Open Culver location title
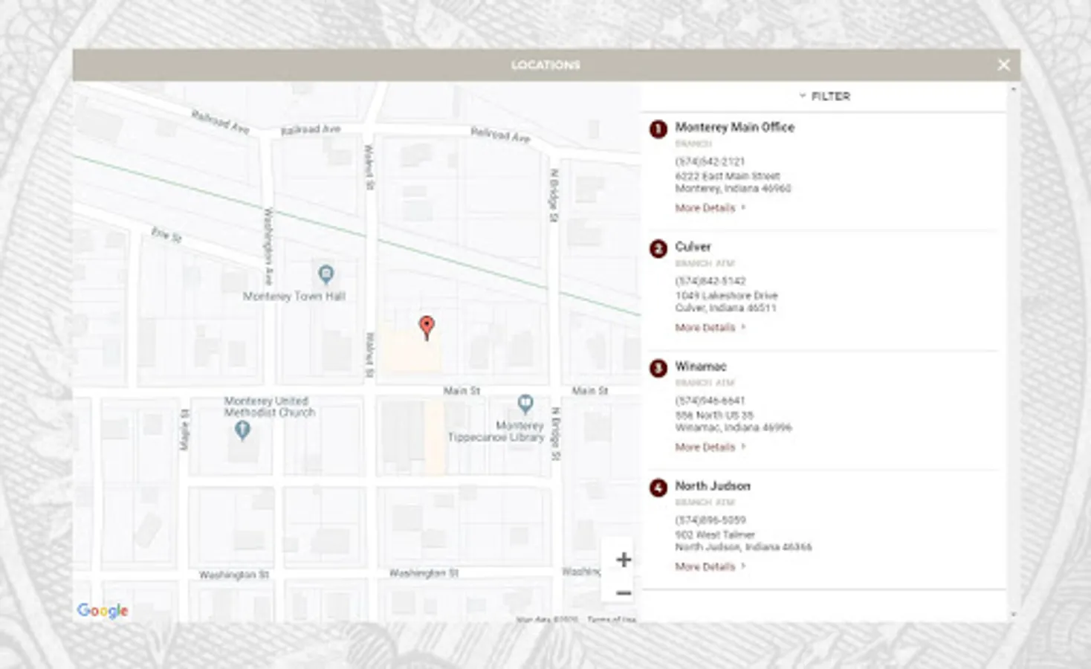 point(693,247)
